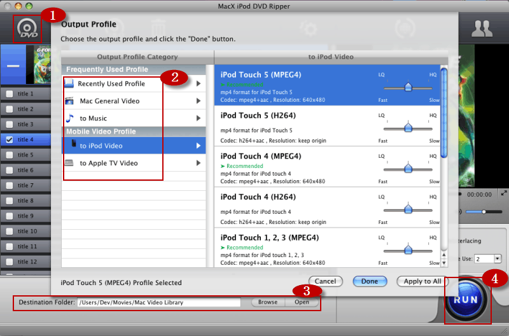This screenshot has width=509, height=336.
Task: Expand to iPod Video arrow
Action: 199,146
